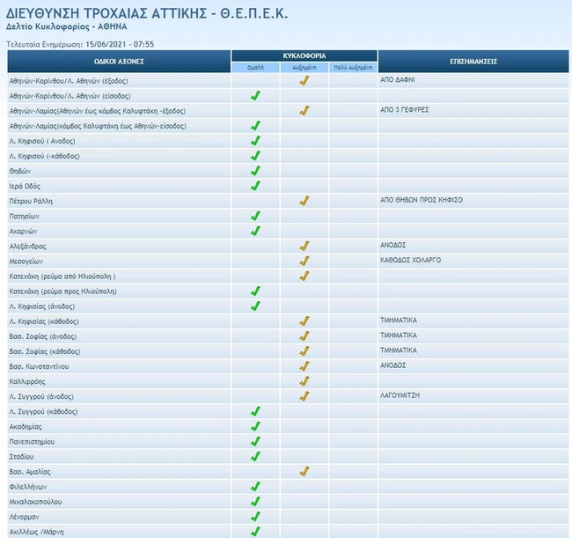The height and width of the screenshot is (538, 572).
Task: Click the yellow checkmark for Καλλιρρόης
Action: tap(304, 380)
